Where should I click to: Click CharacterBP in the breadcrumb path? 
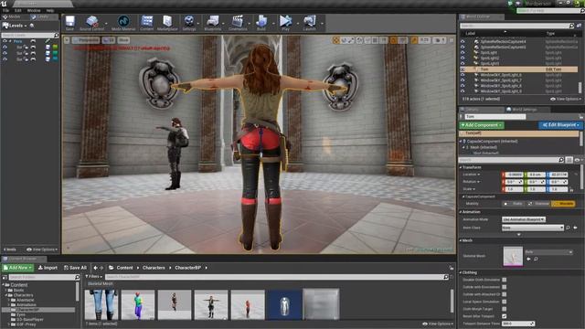coord(187,268)
